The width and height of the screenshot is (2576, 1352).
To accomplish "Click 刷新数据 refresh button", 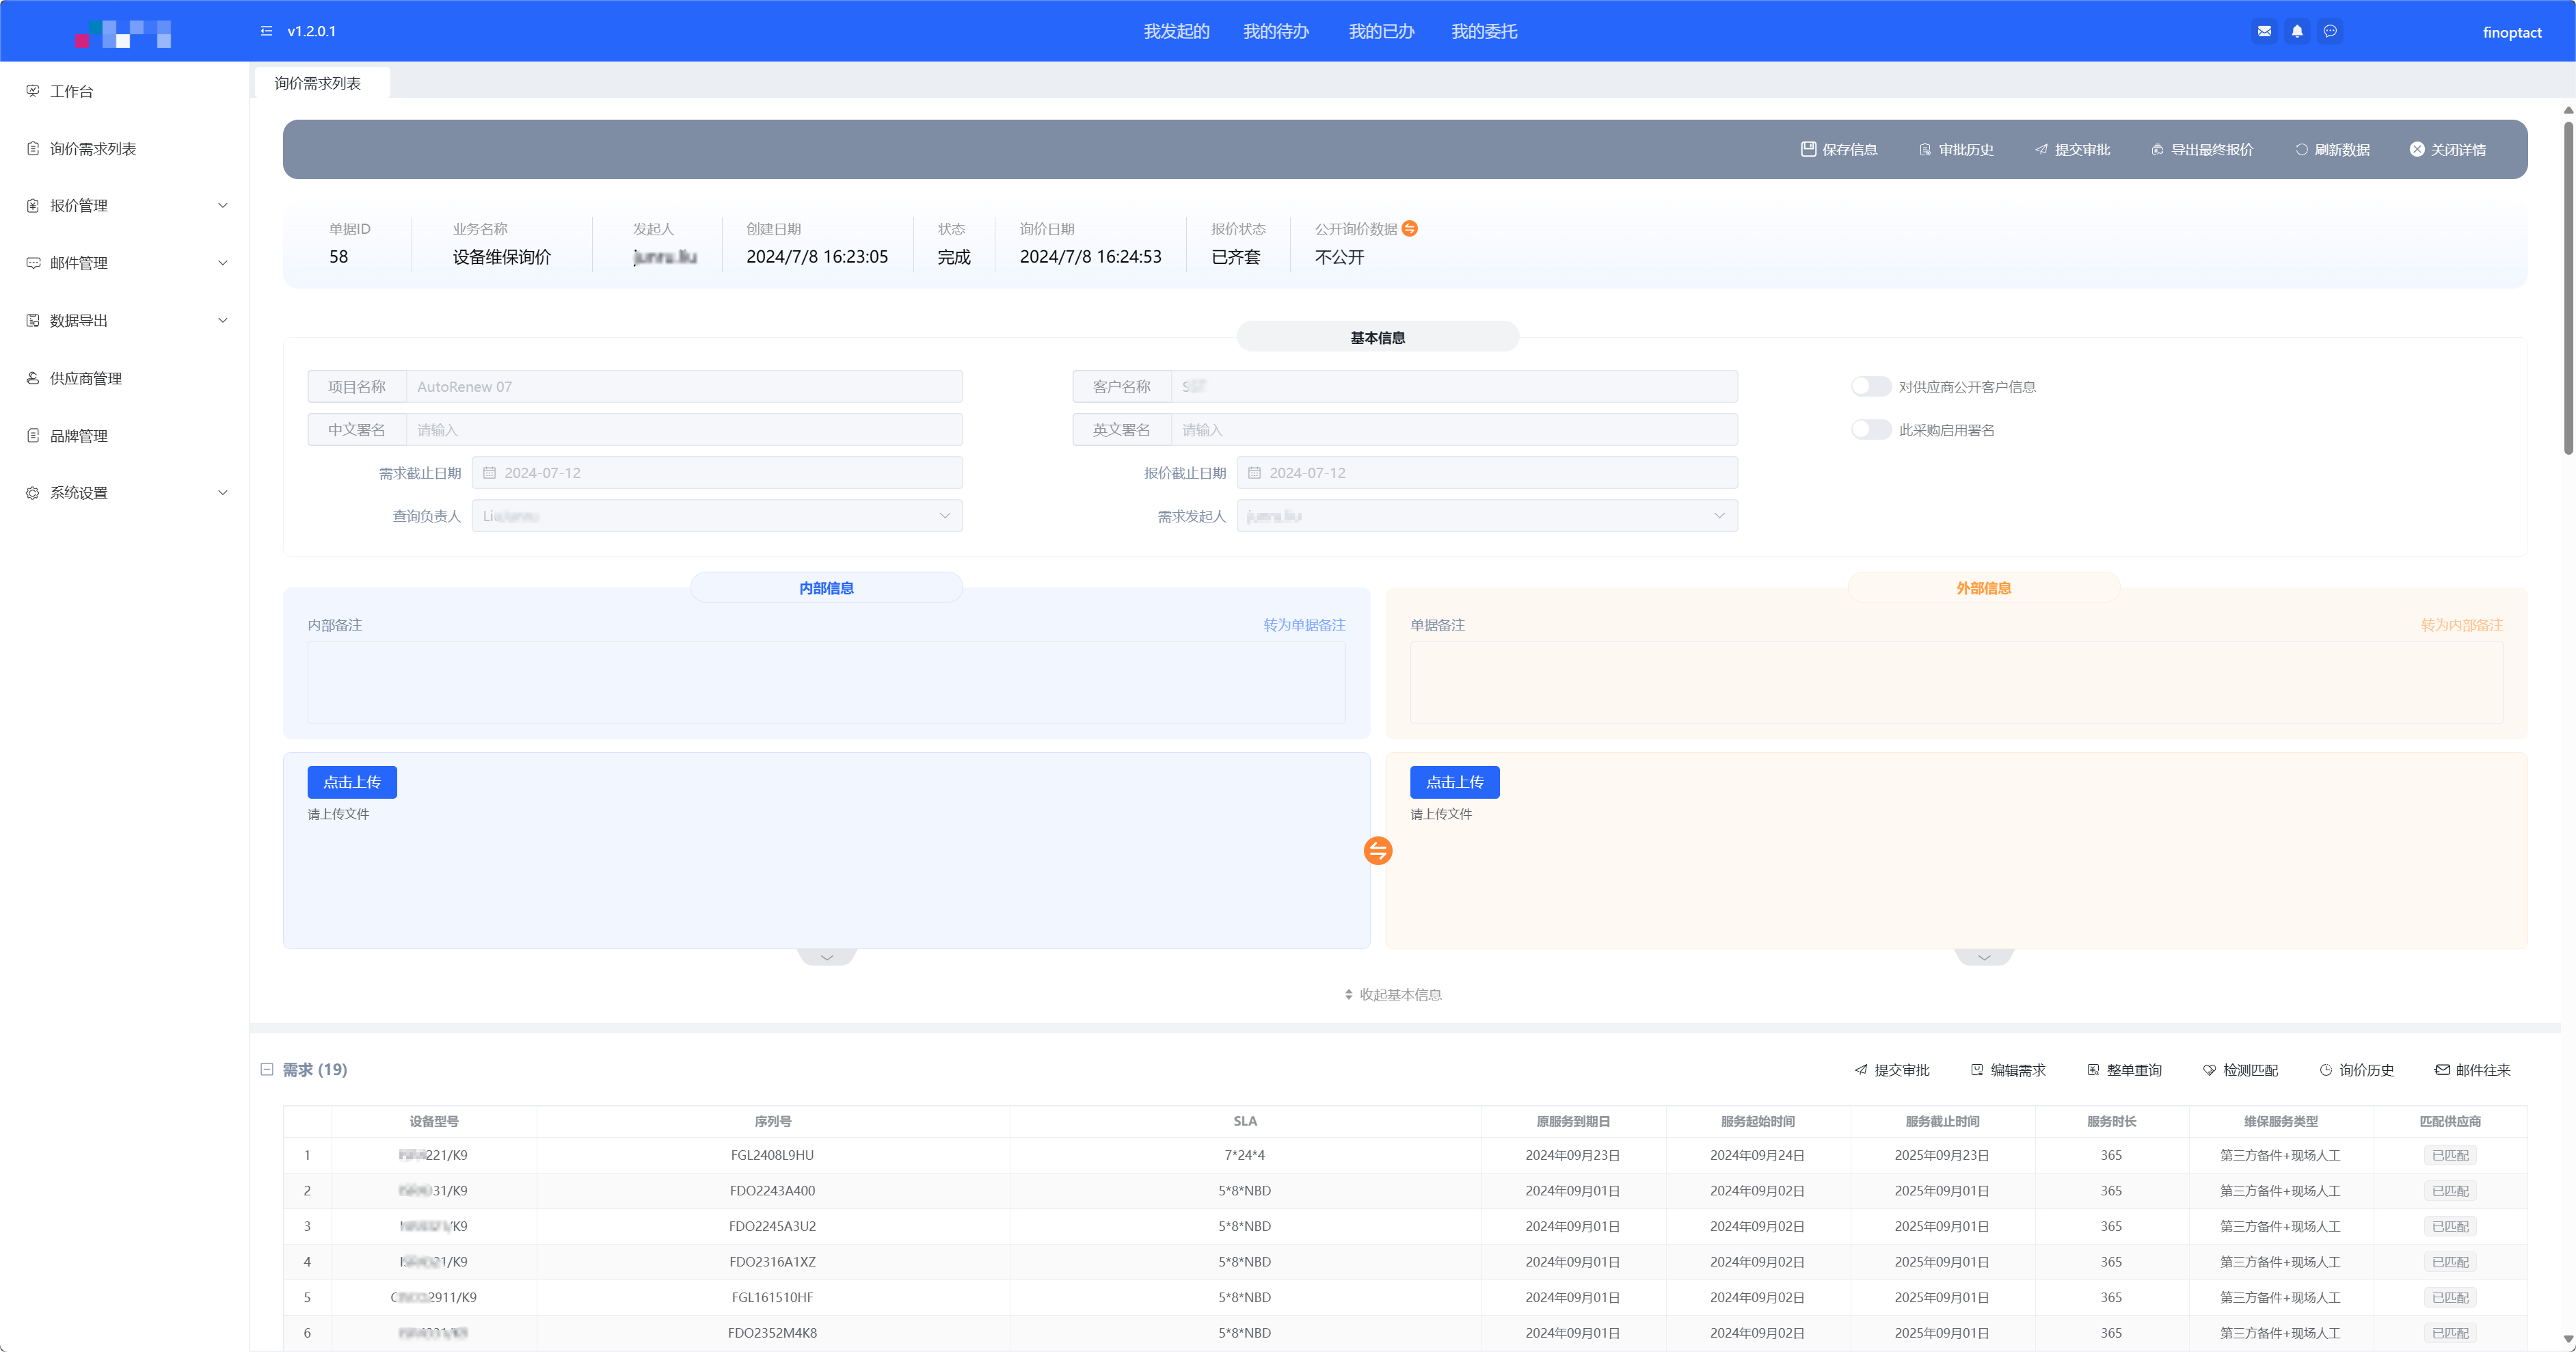I will coord(2332,150).
